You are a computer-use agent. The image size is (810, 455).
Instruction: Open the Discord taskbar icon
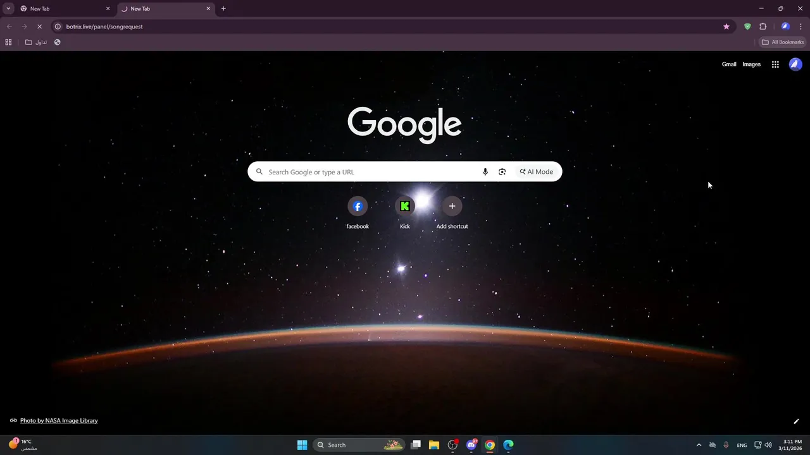click(471, 445)
